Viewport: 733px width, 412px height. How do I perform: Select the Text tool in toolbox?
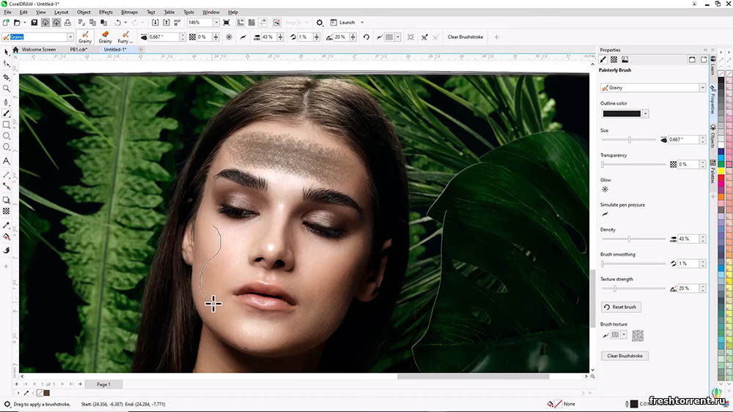click(x=6, y=161)
